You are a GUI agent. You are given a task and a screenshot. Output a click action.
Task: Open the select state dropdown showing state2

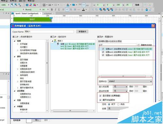[130, 81]
